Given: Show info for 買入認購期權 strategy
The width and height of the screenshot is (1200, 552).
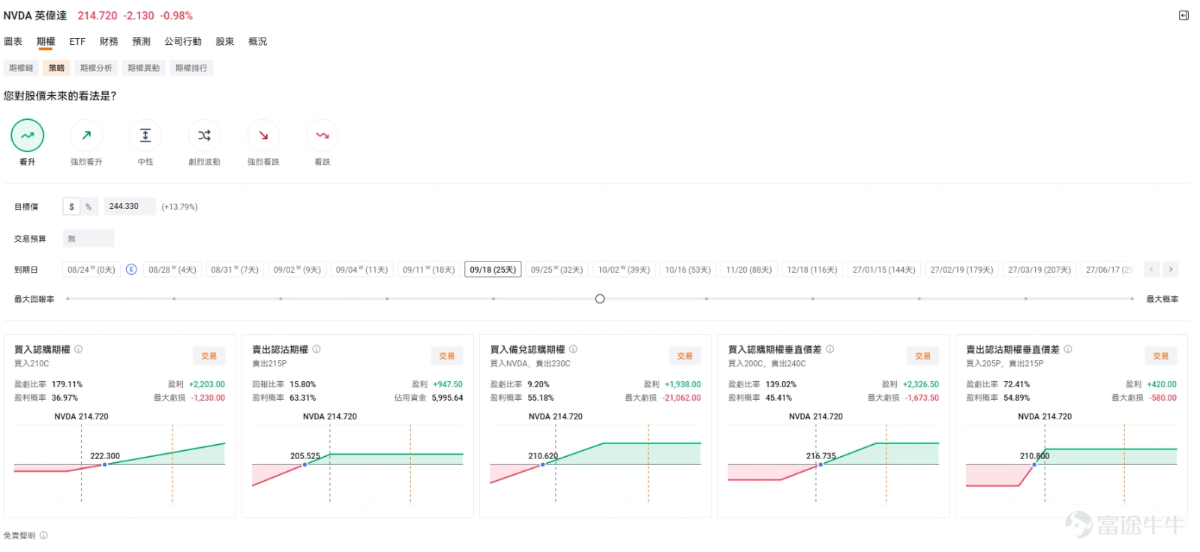Looking at the screenshot, I should (x=78, y=349).
